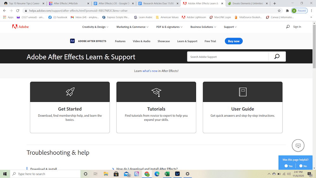
Task: Open the notification center icon
Action: click(310, 174)
